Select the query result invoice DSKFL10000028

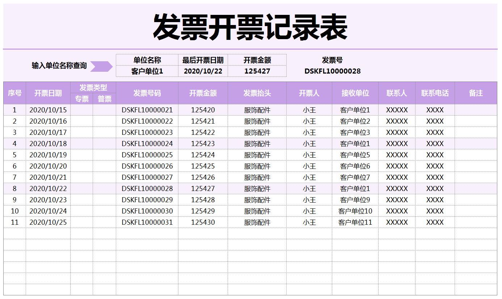pyautogui.click(x=333, y=71)
